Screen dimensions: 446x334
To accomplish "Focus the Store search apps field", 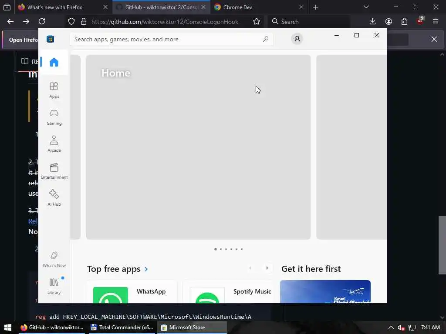I will (171, 39).
